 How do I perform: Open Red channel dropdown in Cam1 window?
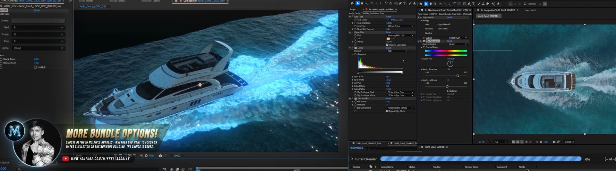(38, 27)
